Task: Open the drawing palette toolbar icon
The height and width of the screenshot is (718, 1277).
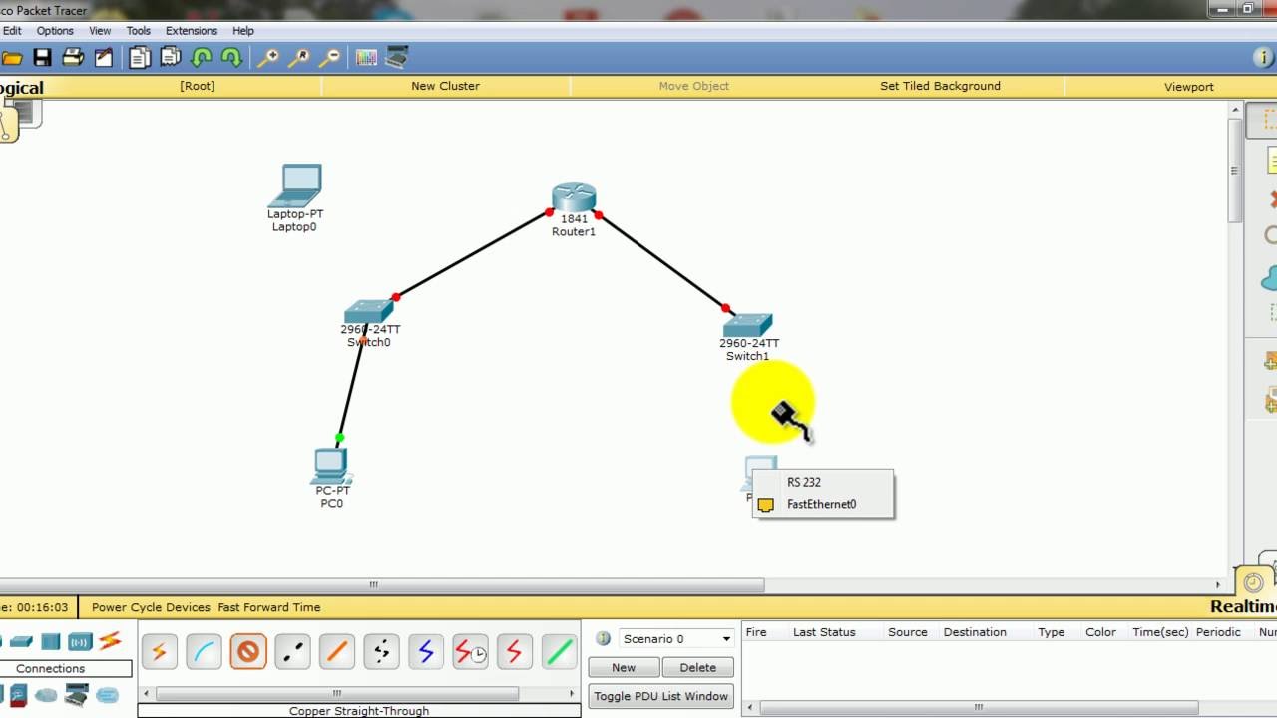Action: [x=366, y=57]
